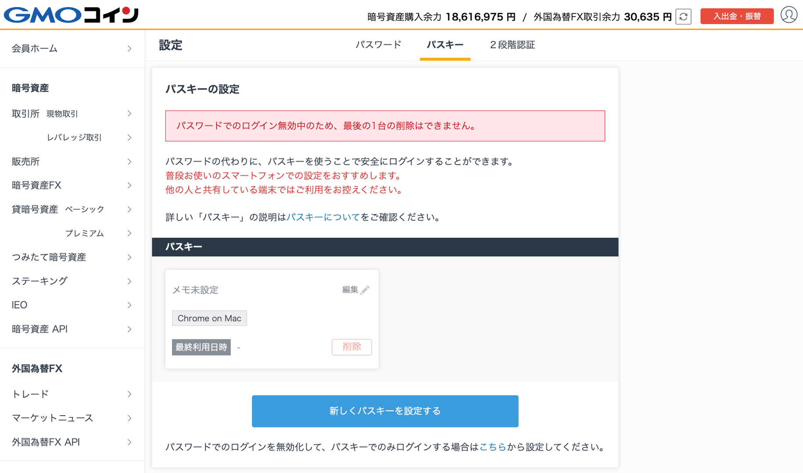
Task: Click the 暗号資産 sidebar section heading
Action: click(30, 88)
